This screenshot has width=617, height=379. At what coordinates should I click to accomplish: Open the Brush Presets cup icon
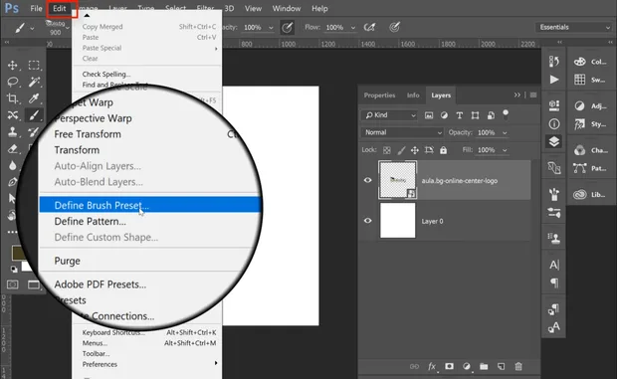click(x=554, y=194)
